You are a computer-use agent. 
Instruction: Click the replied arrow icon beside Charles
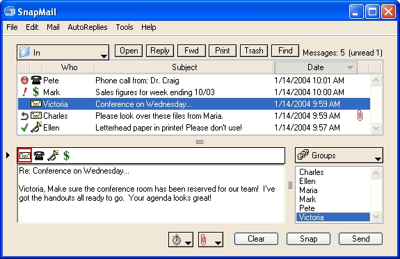pyautogui.click(x=24, y=116)
